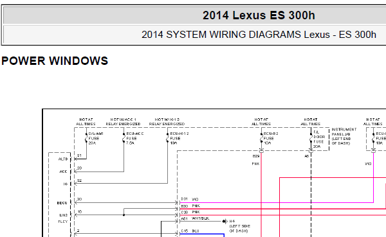Click "PNK" wire color beside B30
This screenshot has width=386, height=237.
[x=196, y=206]
